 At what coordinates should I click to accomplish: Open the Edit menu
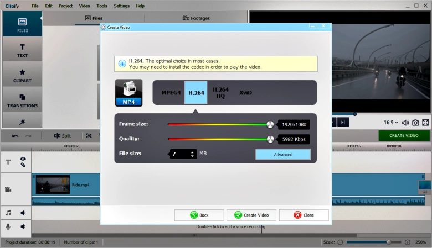point(49,6)
